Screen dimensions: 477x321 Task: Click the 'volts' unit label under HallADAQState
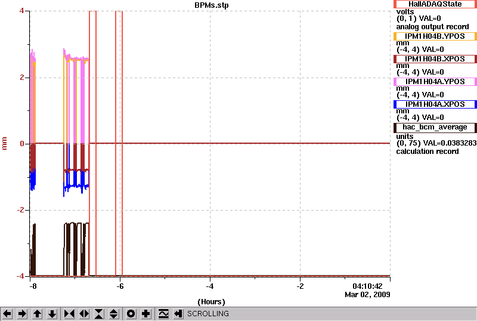405,12
